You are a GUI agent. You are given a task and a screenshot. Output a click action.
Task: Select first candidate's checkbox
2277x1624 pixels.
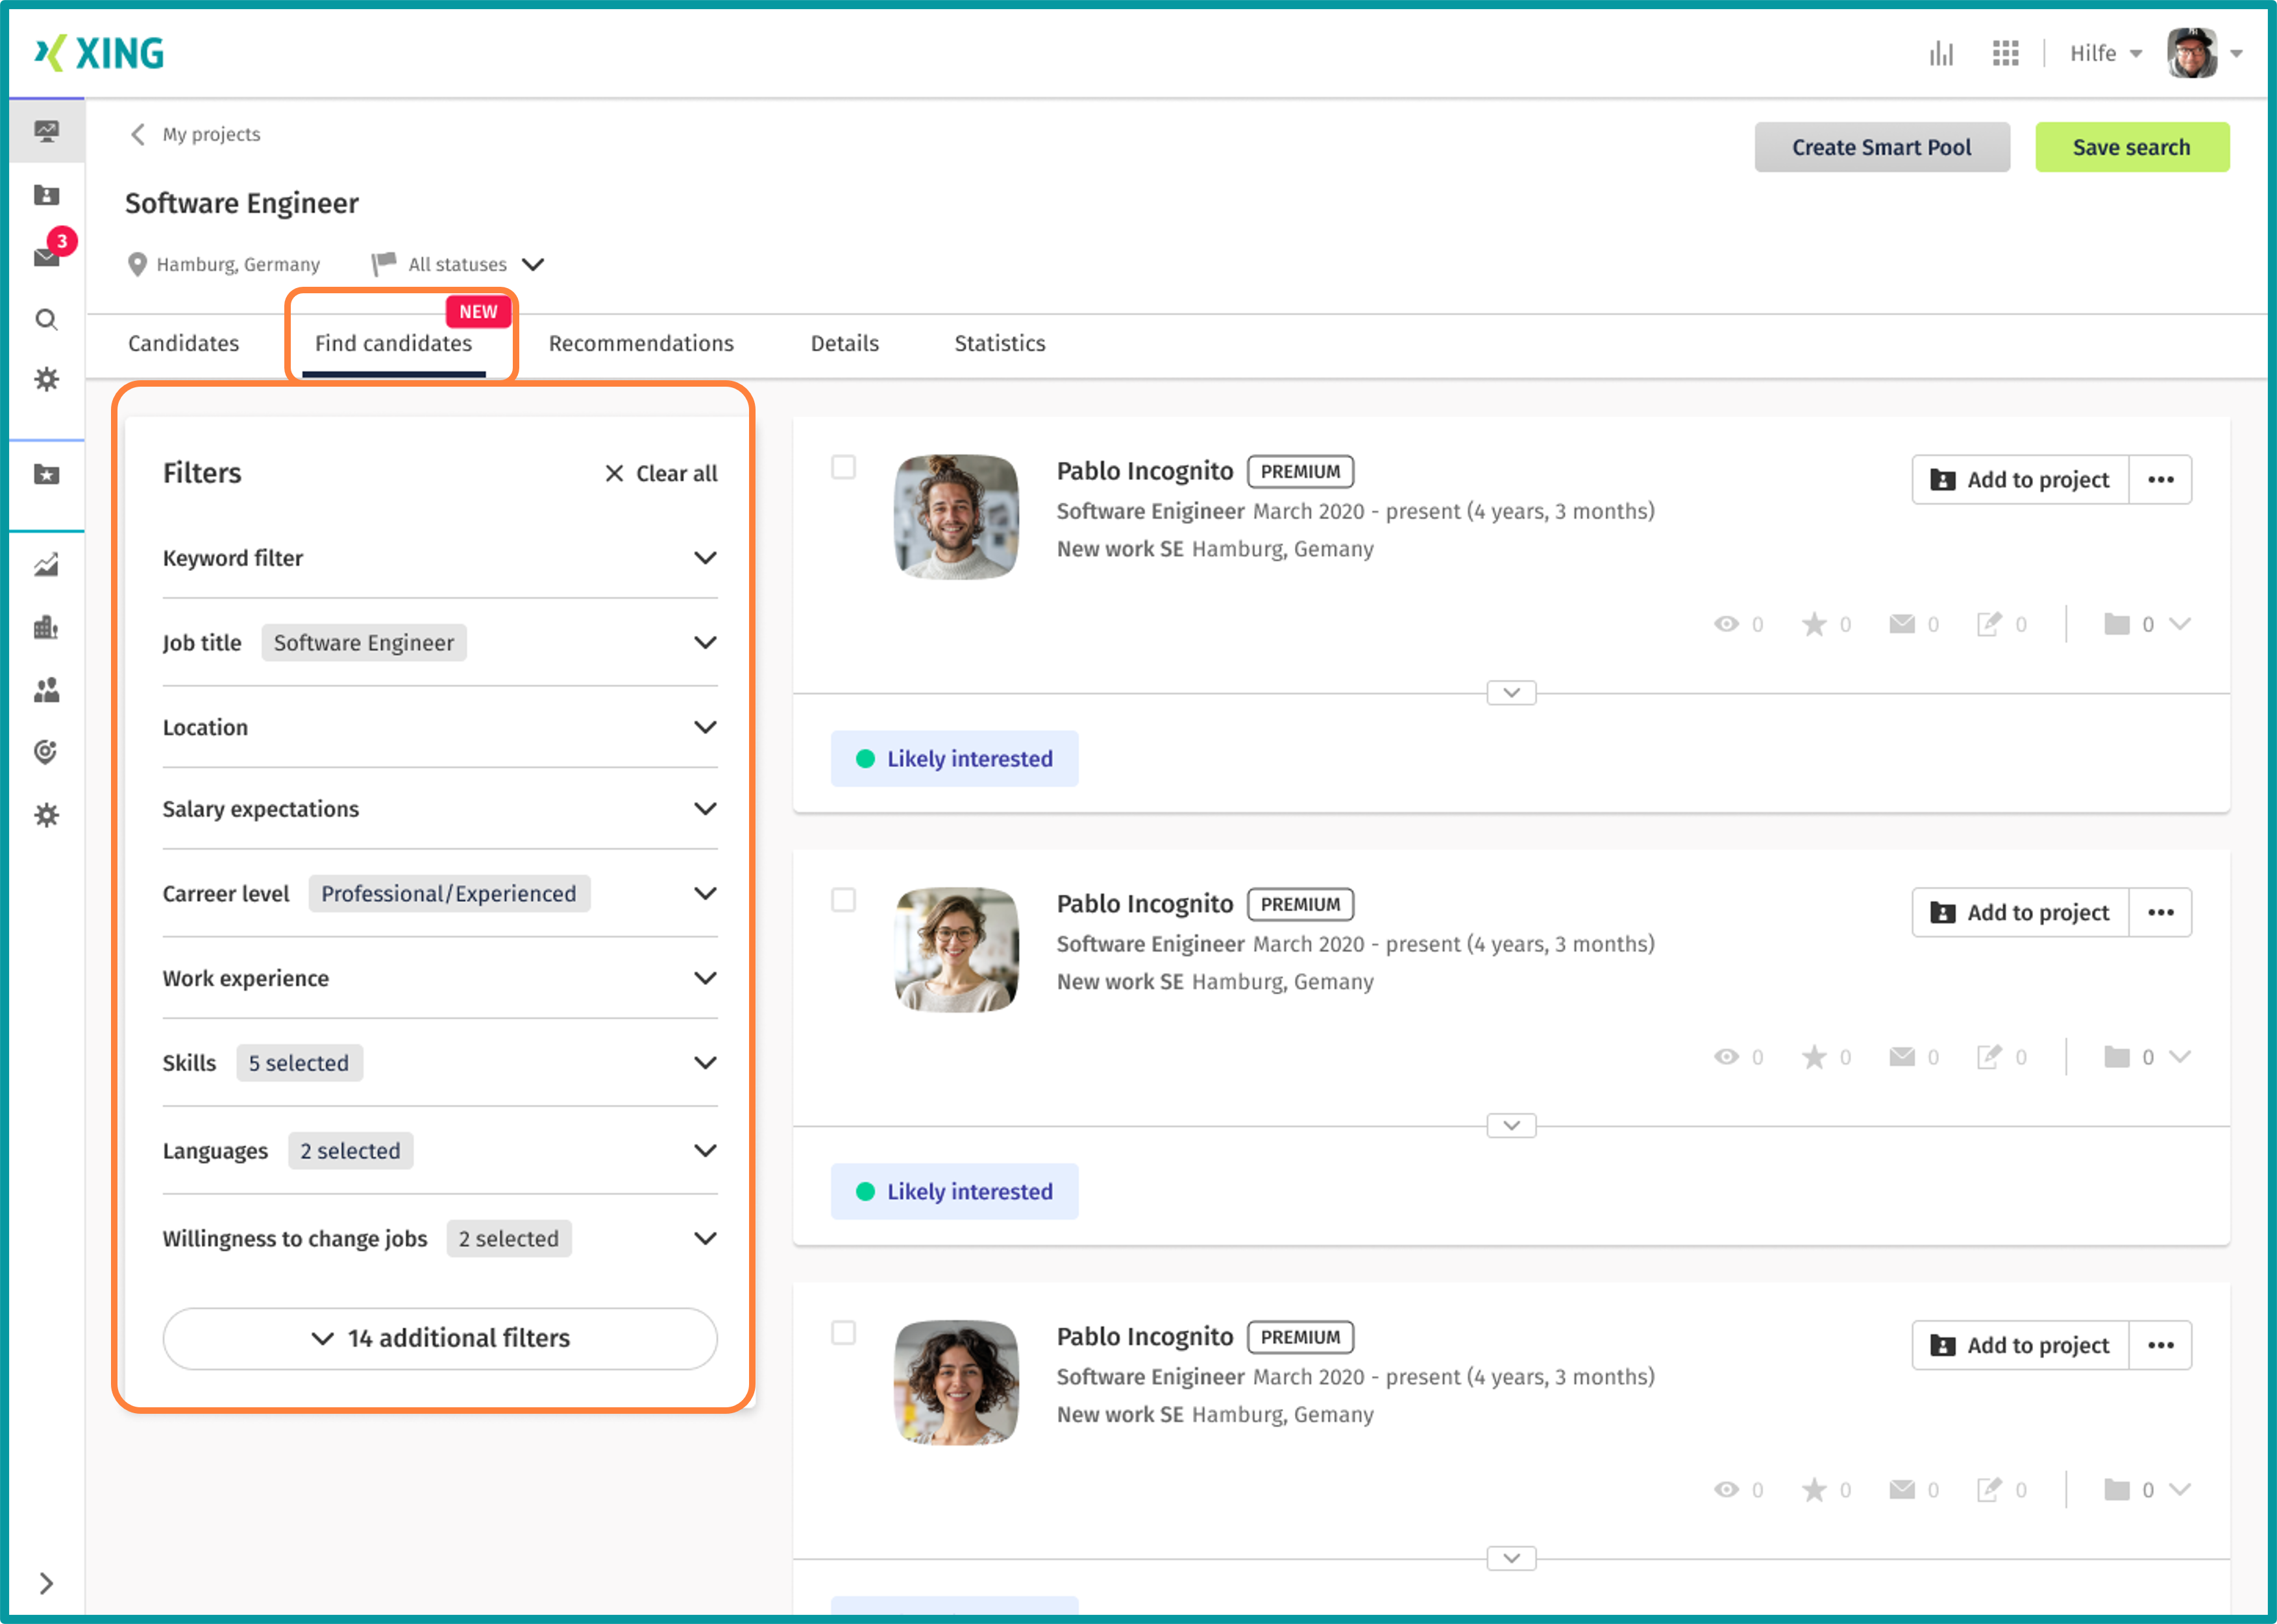tap(843, 467)
